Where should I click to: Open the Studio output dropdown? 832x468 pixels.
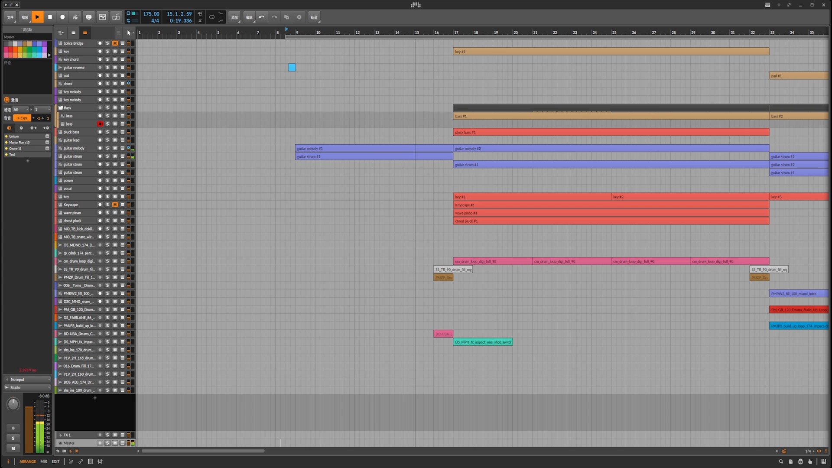coord(28,387)
